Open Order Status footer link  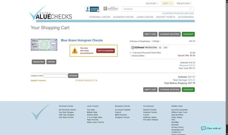coord(177,117)
